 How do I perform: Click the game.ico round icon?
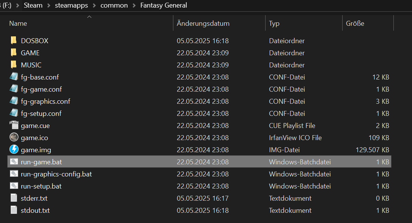pos(14,137)
